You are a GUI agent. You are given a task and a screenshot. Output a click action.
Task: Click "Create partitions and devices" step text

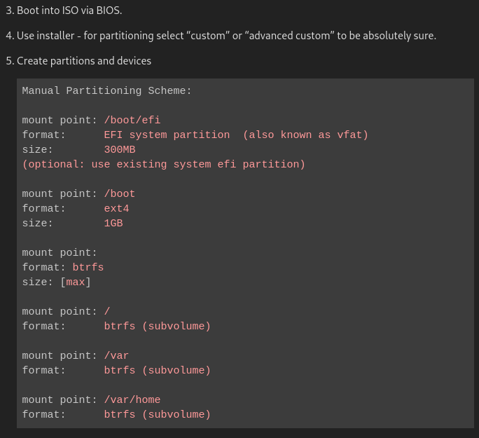point(83,60)
